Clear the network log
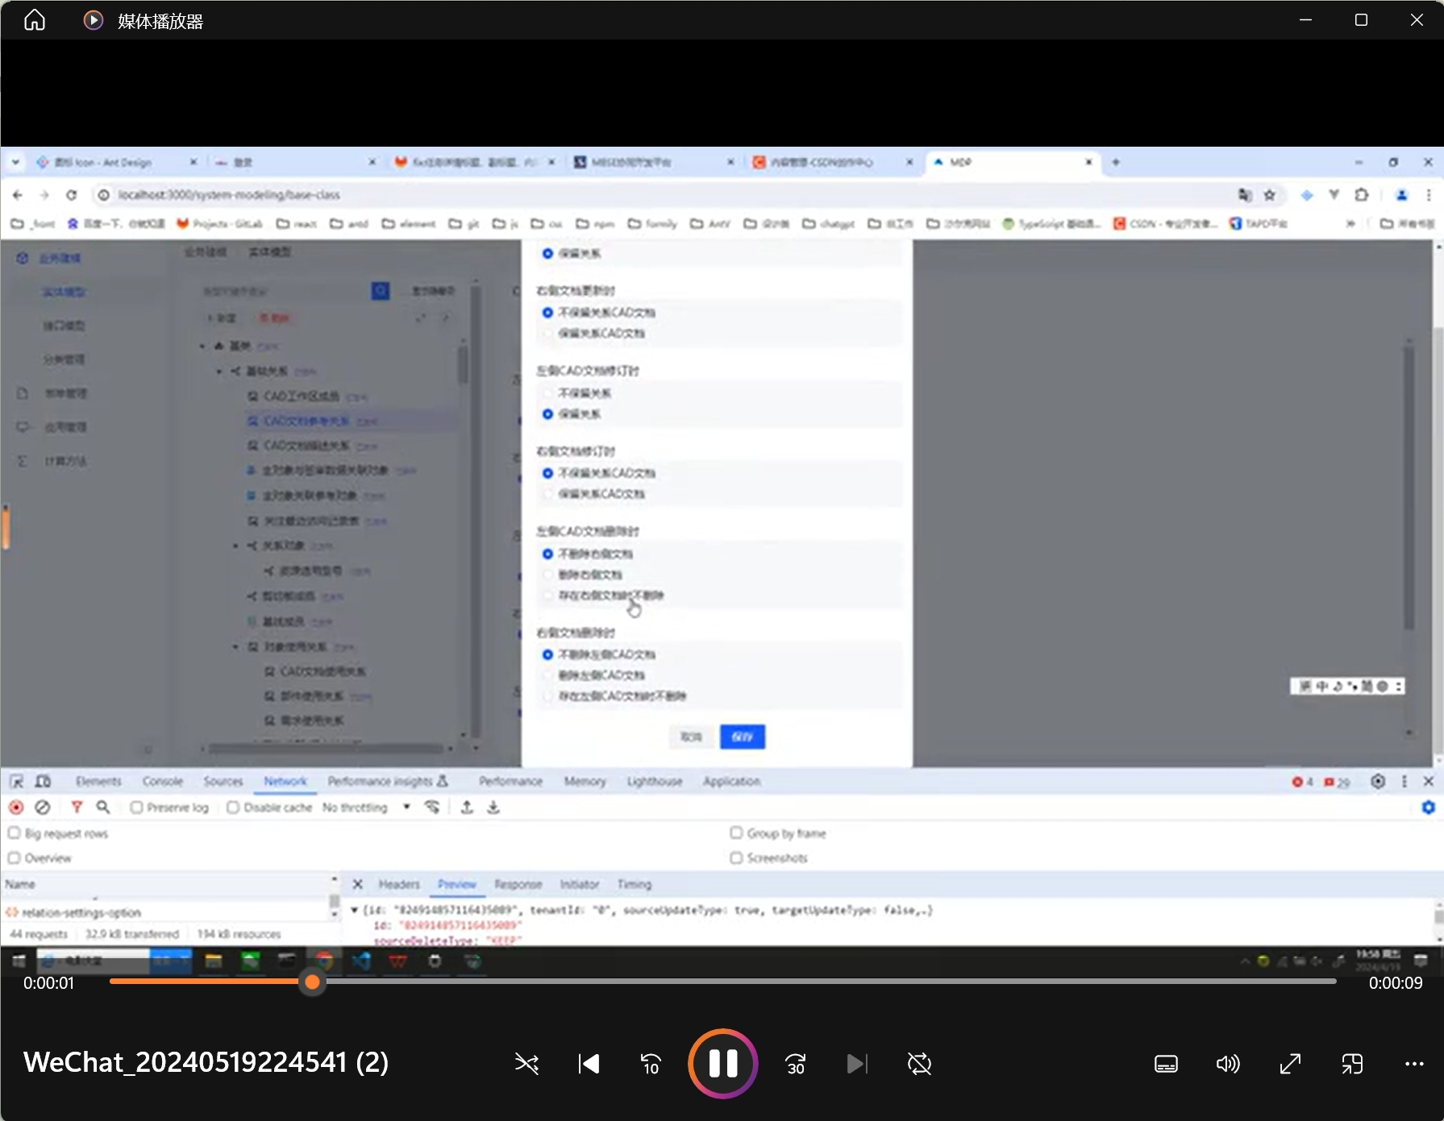1444x1121 pixels. [x=43, y=807]
